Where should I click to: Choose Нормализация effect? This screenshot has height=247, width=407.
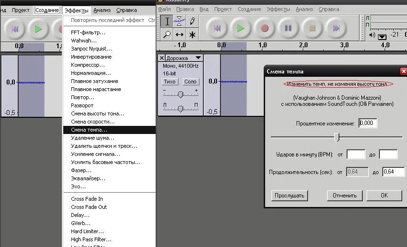pyautogui.click(x=109, y=73)
